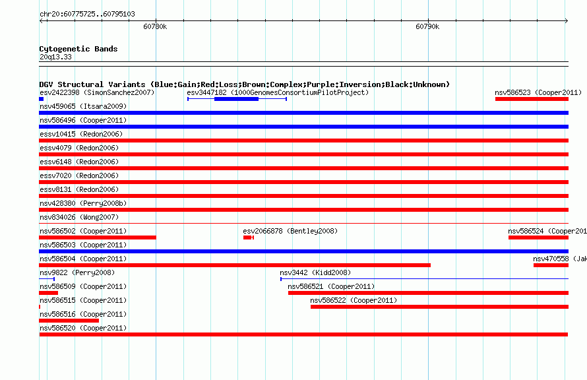Click the nsv586504 (Cooper2011) label
Image resolution: width=587 pixels, height=380 pixels.
click(83, 259)
